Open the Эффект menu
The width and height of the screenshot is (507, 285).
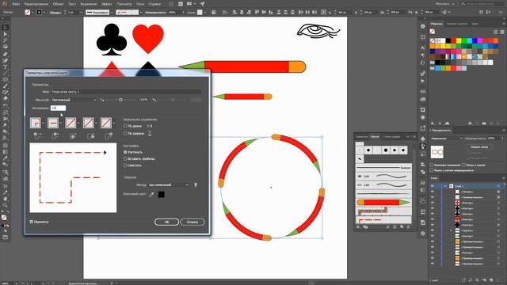click(106, 4)
